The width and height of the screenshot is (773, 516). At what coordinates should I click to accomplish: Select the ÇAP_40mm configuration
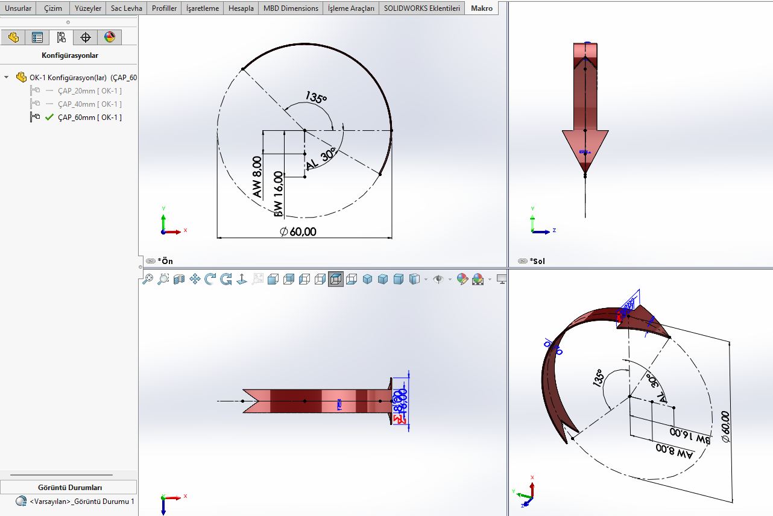[90, 104]
